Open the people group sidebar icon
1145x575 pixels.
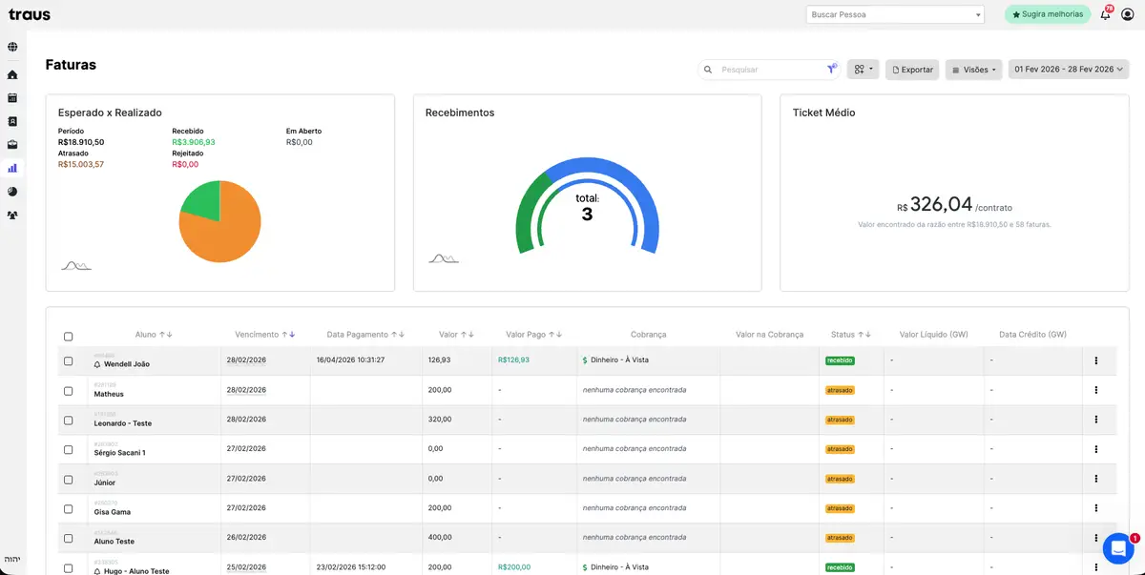12,216
